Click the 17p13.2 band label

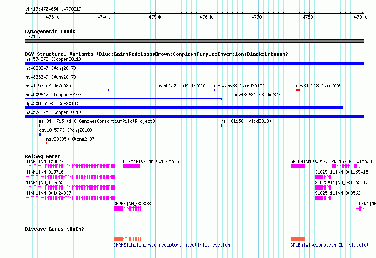click(x=34, y=36)
